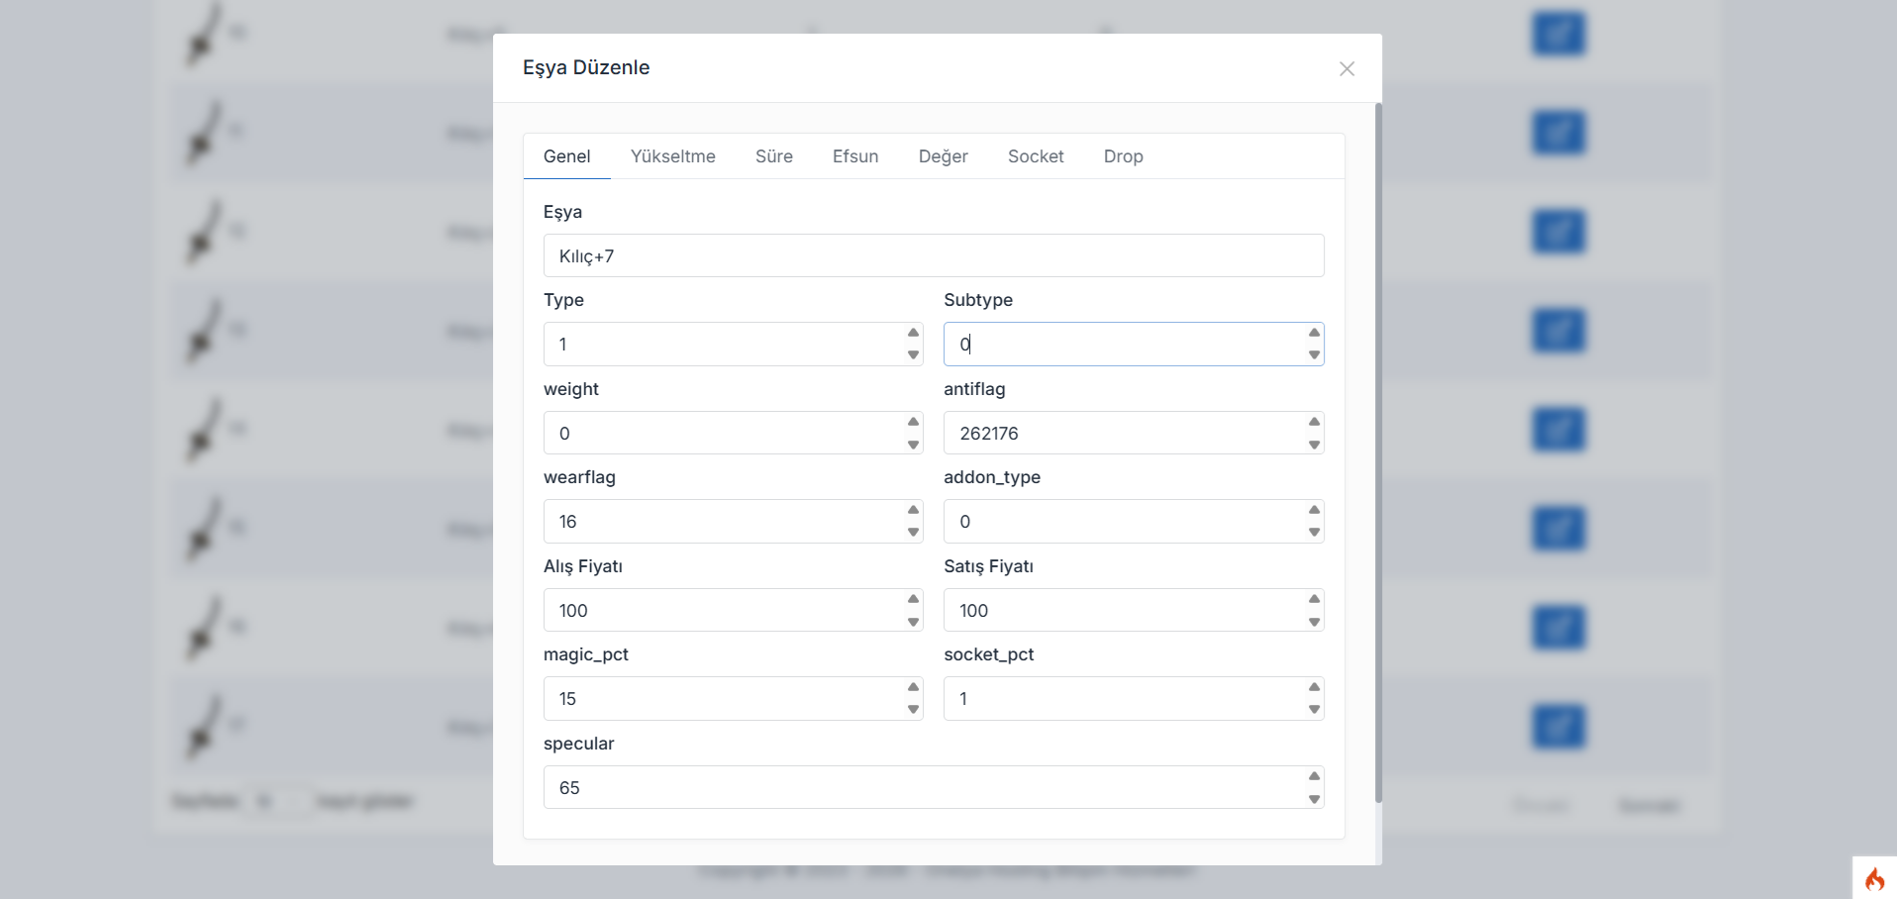Switch to the Yükseltme tab
This screenshot has height=899, width=1897.
(672, 156)
